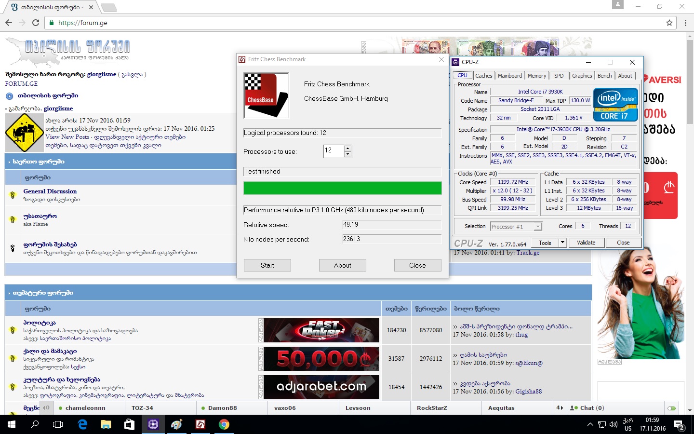Click the Validate button in CPU-Z
The height and width of the screenshot is (434, 694).
point(586,243)
